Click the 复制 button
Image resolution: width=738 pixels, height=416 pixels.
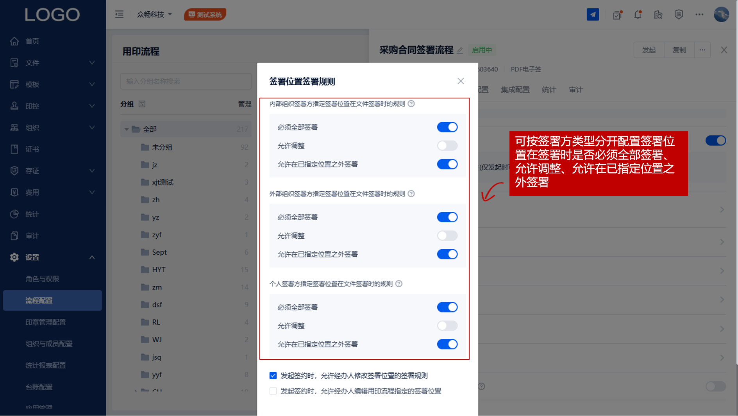click(679, 50)
